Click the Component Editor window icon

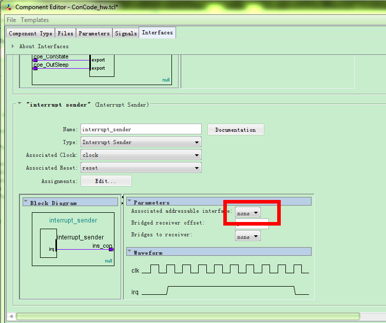[x=9, y=7]
